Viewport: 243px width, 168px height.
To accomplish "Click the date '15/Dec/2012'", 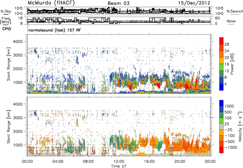I will [194, 3].
